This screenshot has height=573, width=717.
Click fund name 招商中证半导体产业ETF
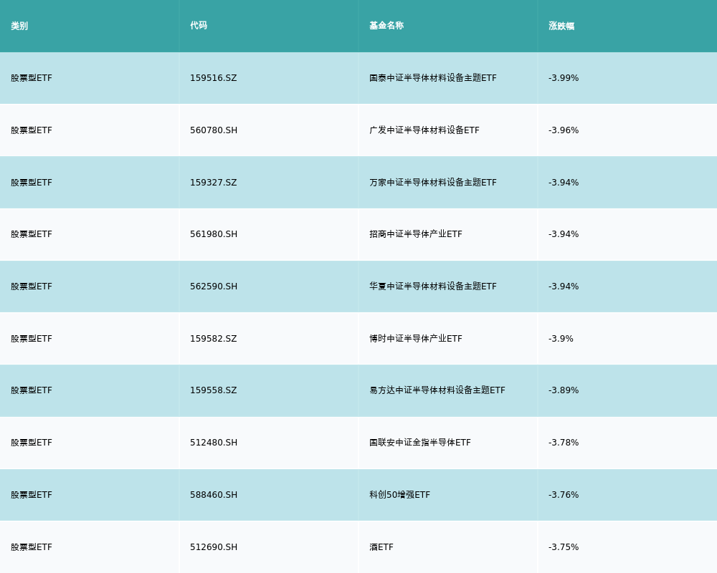[x=416, y=234]
